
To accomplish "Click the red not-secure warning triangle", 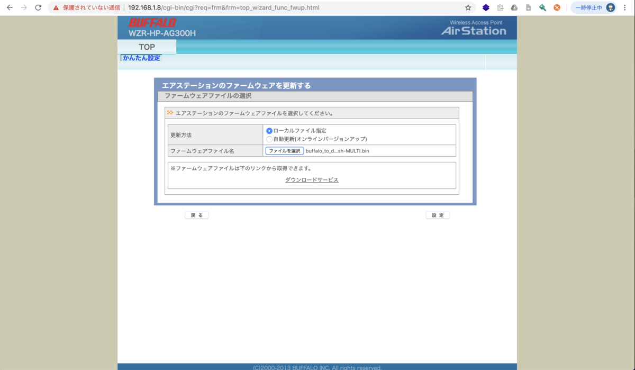I will coord(56,8).
